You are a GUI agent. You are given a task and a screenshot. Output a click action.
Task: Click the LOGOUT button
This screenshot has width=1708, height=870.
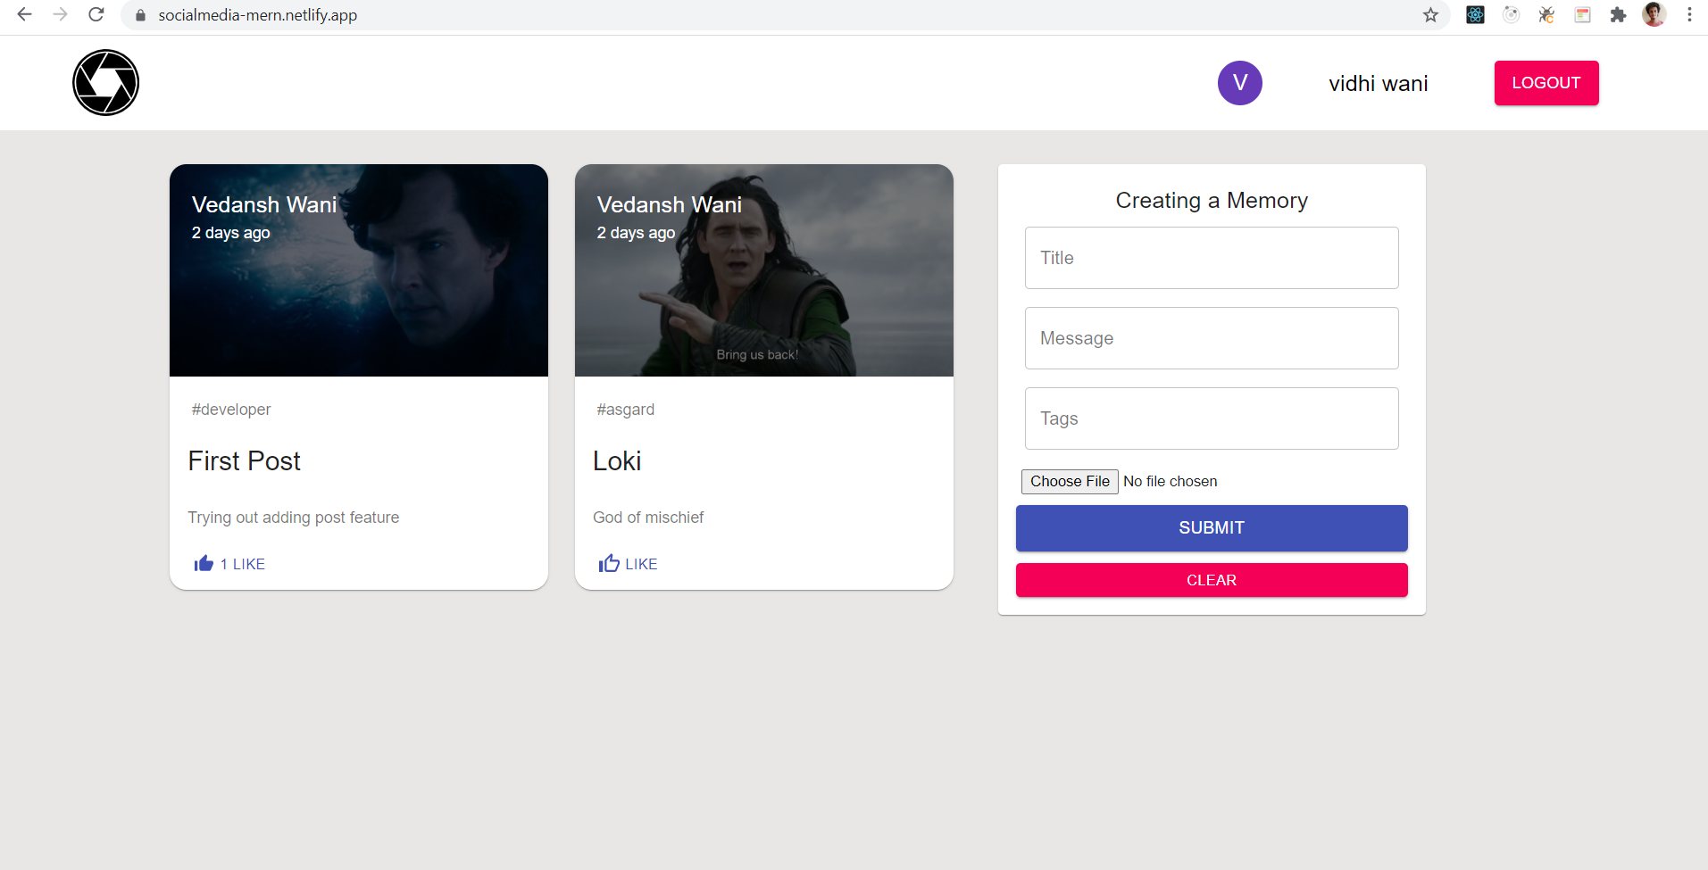click(x=1546, y=82)
